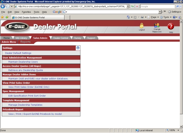
Task: Open the File menu
Action: click(x=3, y=12)
